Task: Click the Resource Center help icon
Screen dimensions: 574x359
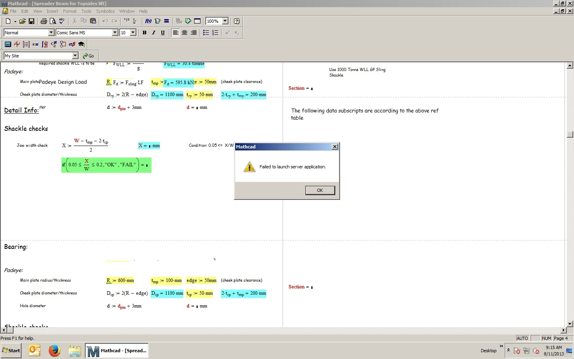Action: [237, 21]
